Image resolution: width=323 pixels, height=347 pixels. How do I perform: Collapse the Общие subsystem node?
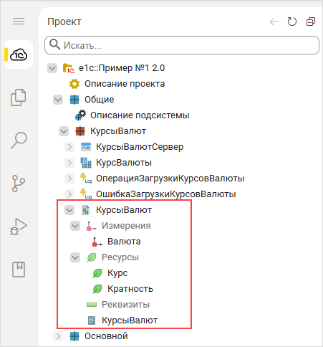[58, 100]
